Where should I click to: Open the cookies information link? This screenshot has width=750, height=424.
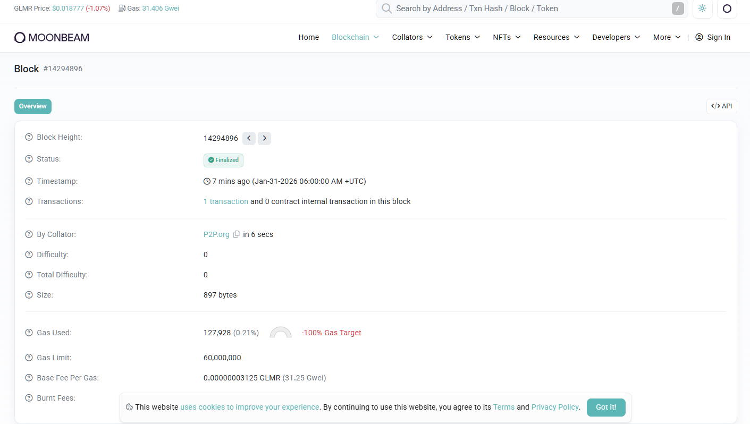250,407
